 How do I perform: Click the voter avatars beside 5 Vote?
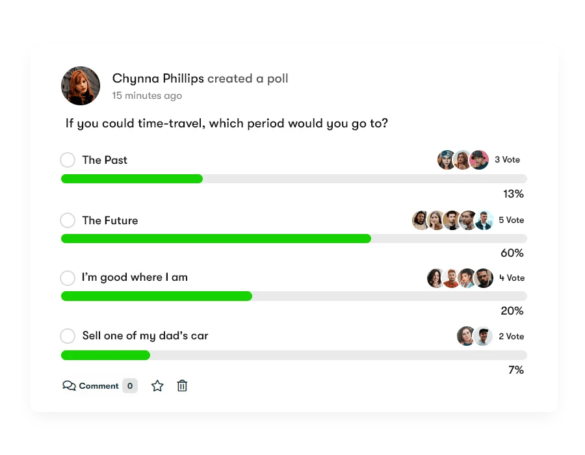(453, 220)
